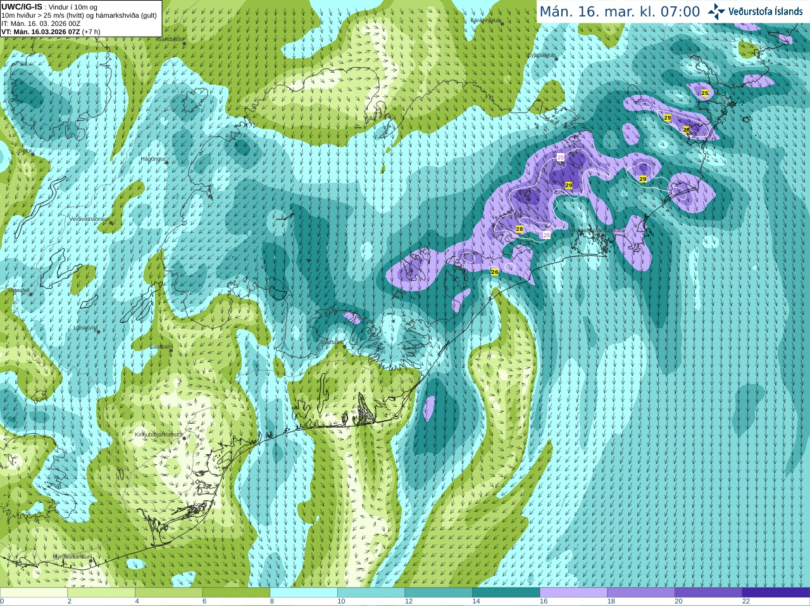Click the Vatnsfell station label
Screen dimensions: 810x606
coord(18,290)
